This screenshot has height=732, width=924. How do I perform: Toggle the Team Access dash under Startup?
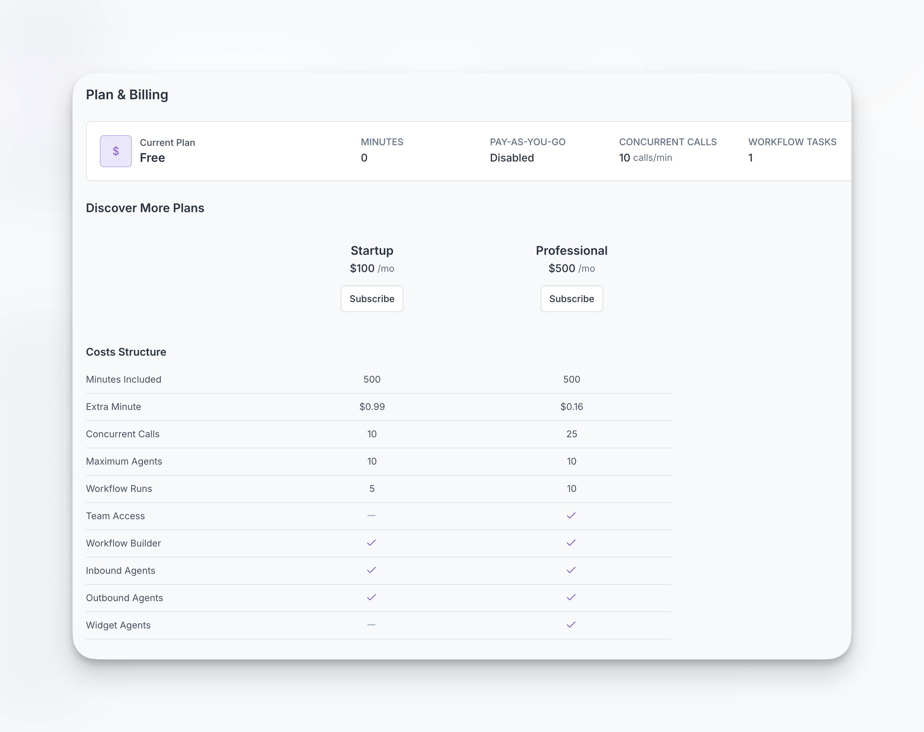371,516
